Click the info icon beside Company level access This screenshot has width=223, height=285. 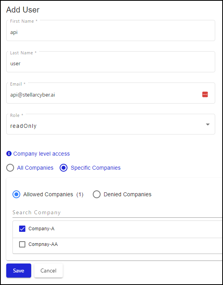pyautogui.click(x=9, y=154)
